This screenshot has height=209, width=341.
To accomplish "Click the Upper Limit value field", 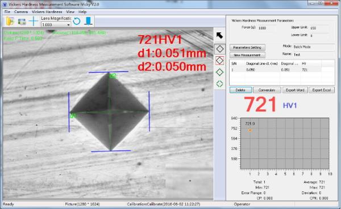I will (319, 28).
